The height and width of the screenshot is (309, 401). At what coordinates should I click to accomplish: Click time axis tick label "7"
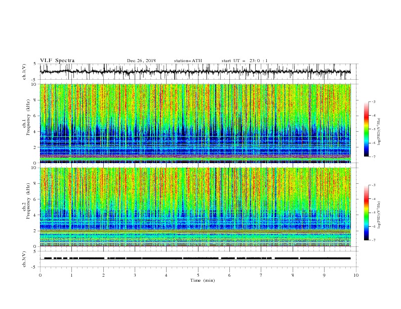pos(261,275)
